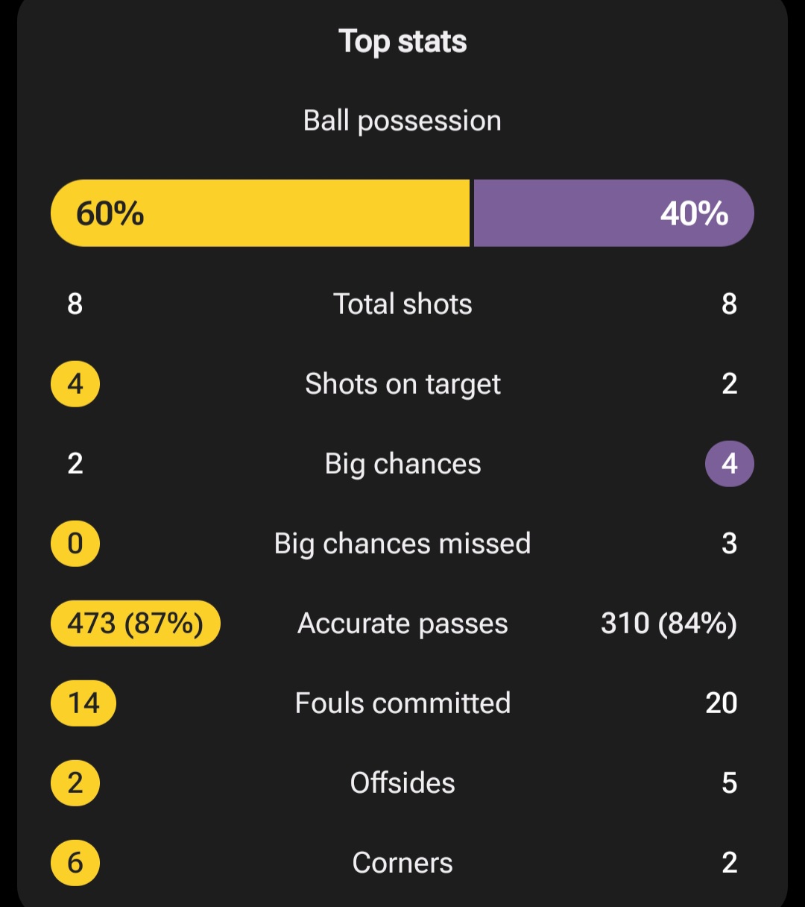805x907 pixels.
Task: Open the Corners stat label
Action: click(402, 863)
